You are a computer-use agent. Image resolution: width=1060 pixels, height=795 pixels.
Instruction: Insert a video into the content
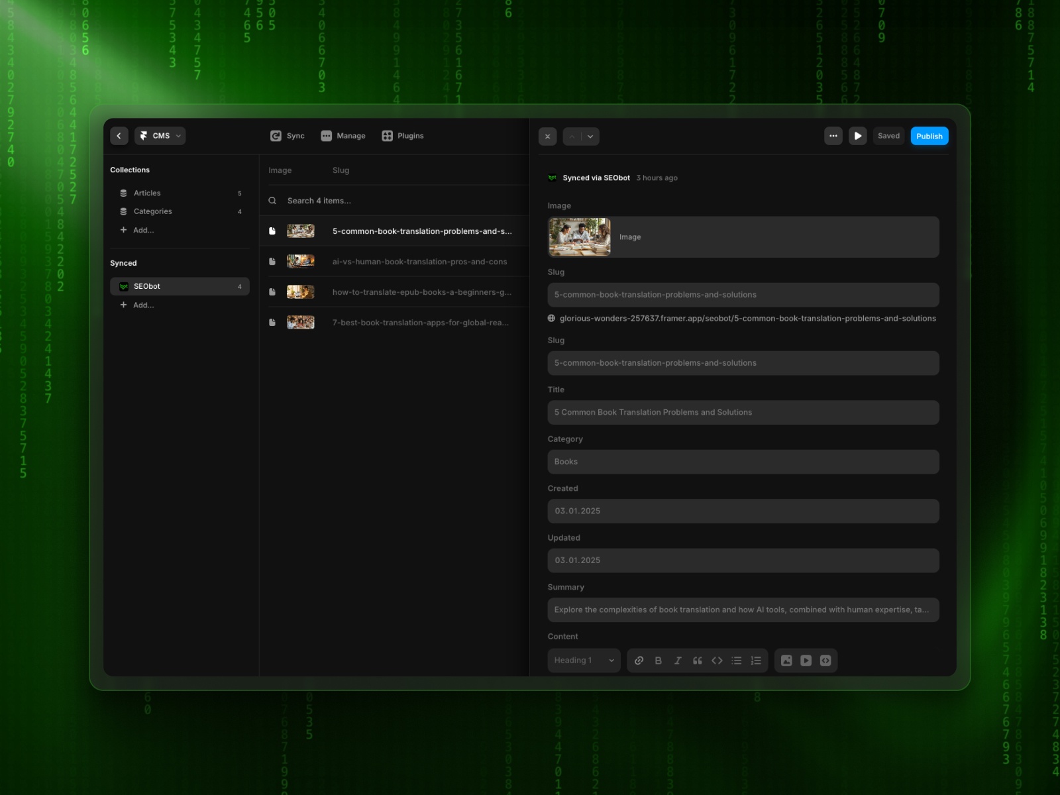point(806,660)
